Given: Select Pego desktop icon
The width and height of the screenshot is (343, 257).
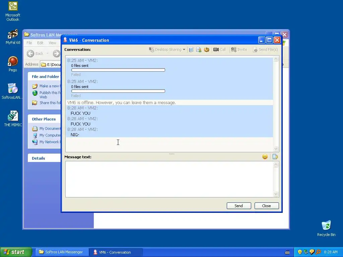Looking at the screenshot, I should click(x=13, y=64).
